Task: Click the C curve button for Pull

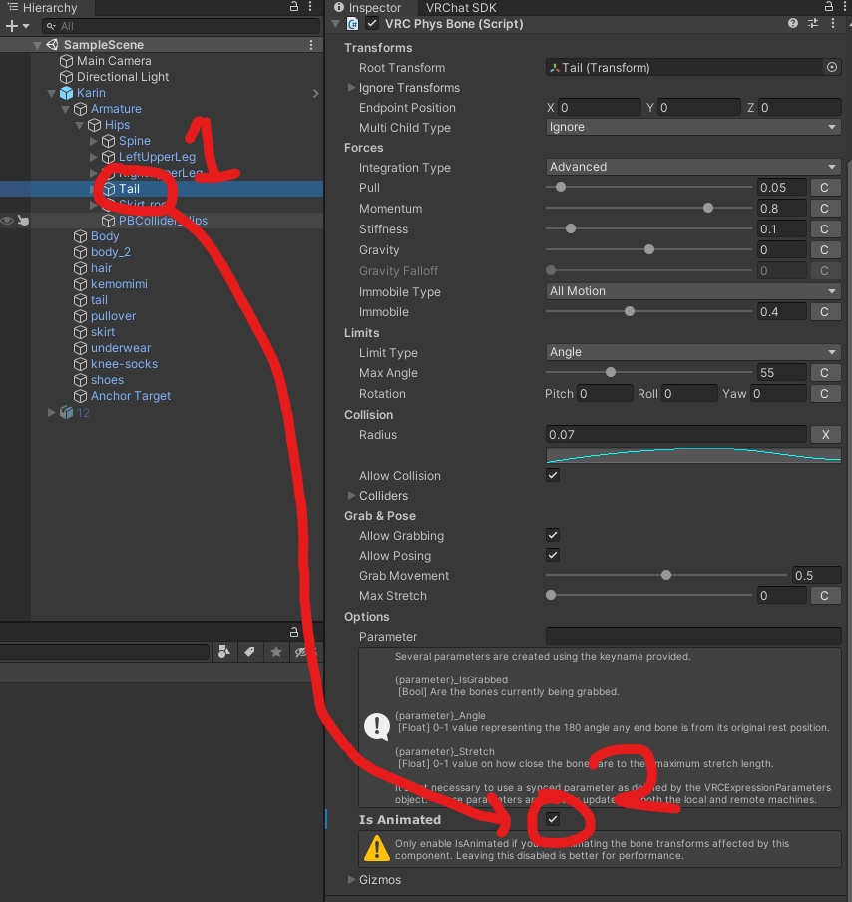Action: pyautogui.click(x=824, y=187)
